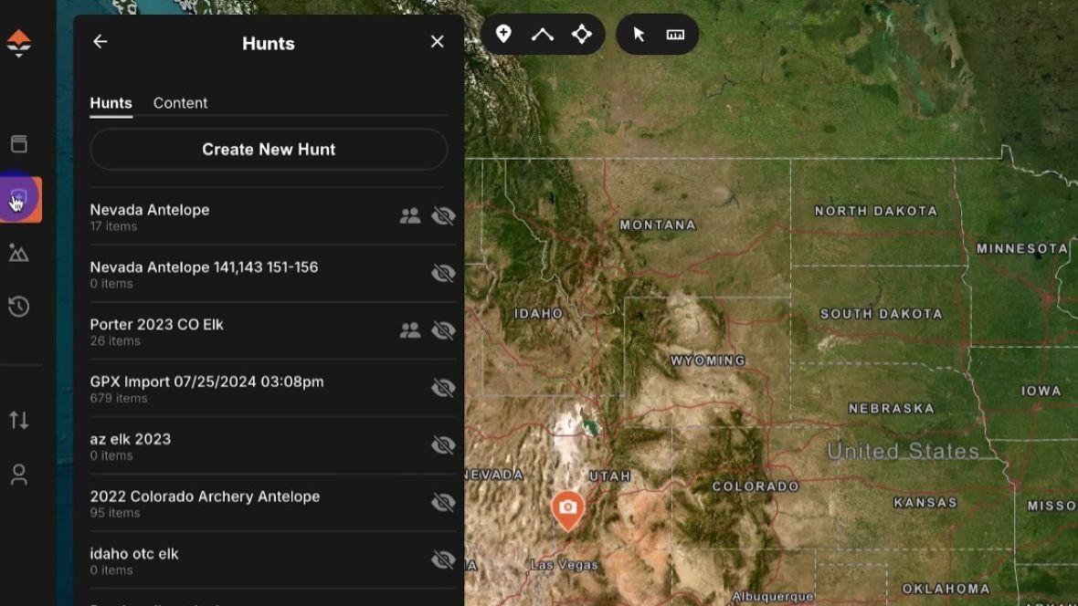This screenshot has width=1078, height=606.
Task: Toggle visibility of Porter 2023 CO Elk
Action: [443, 330]
